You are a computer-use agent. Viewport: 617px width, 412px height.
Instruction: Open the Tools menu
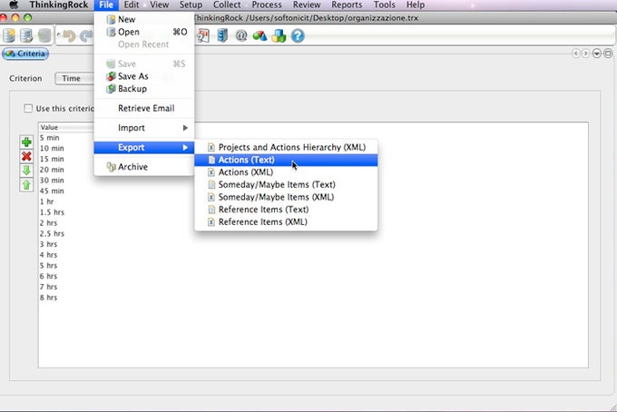[x=385, y=5]
